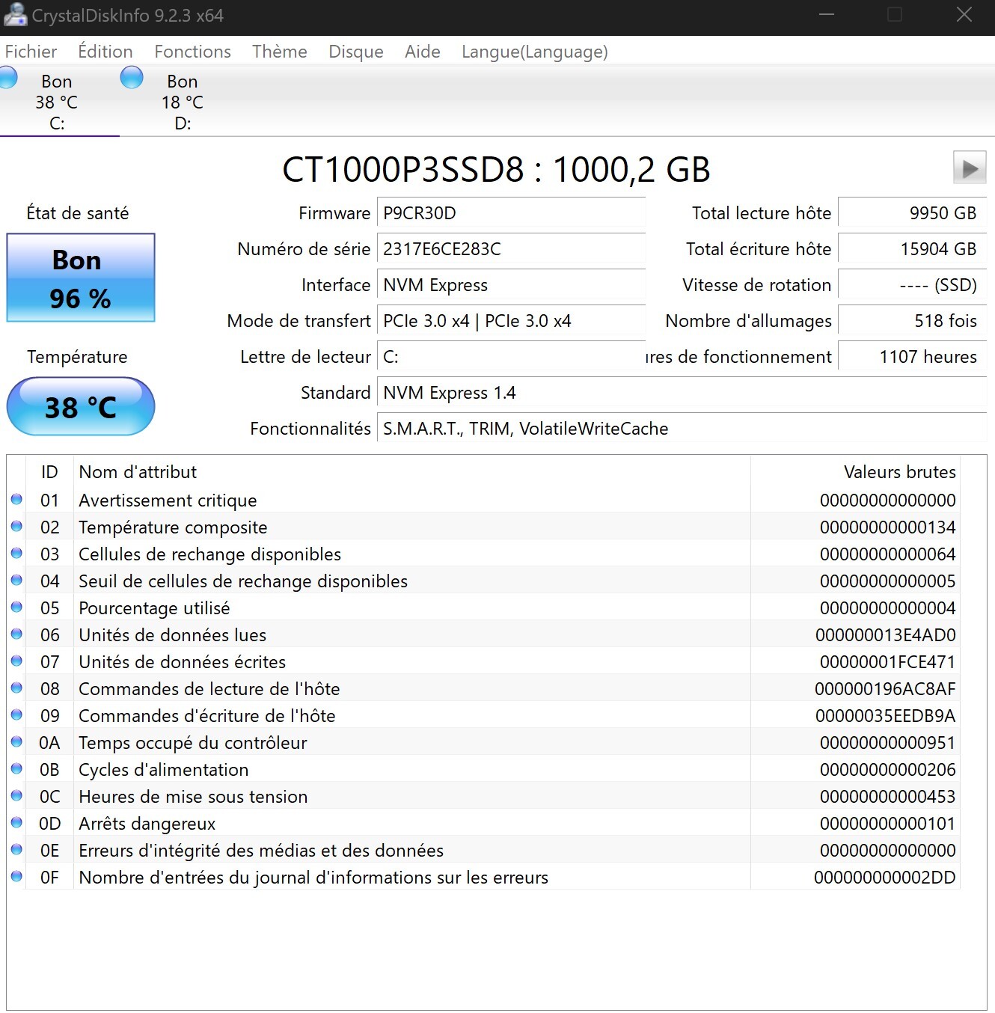Click the serial number field 2317E6CE283C
The image size is (995, 1013).
pos(511,249)
